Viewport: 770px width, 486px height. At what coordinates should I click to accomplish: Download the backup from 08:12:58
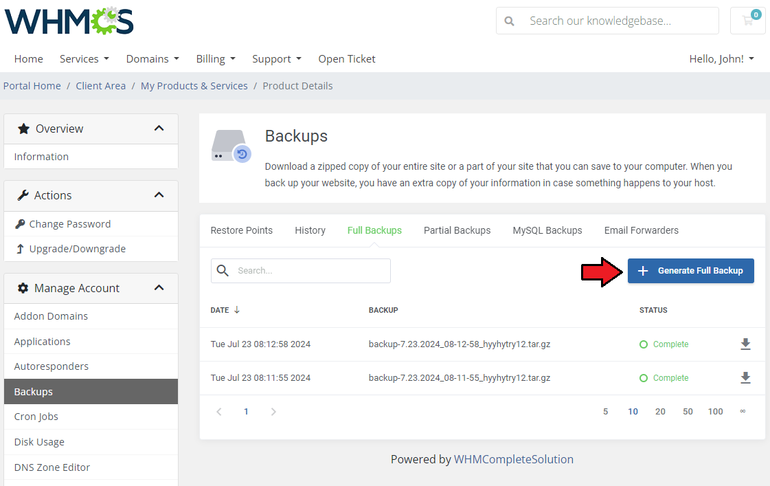point(745,344)
